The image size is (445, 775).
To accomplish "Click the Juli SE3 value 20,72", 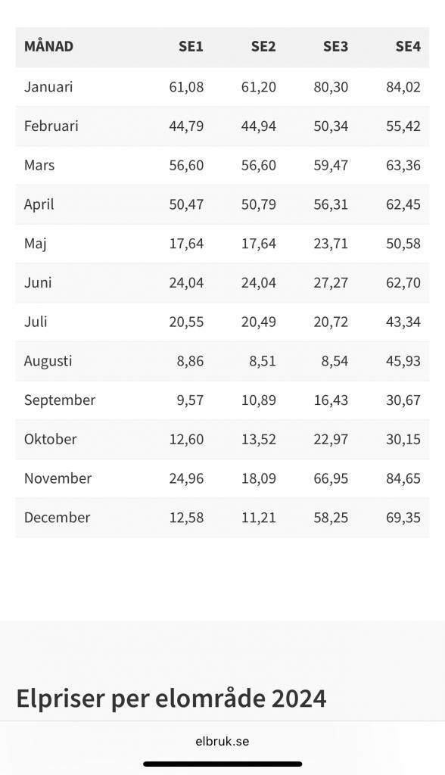I will click(x=331, y=322).
